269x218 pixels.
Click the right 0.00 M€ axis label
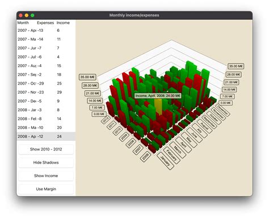226,103
